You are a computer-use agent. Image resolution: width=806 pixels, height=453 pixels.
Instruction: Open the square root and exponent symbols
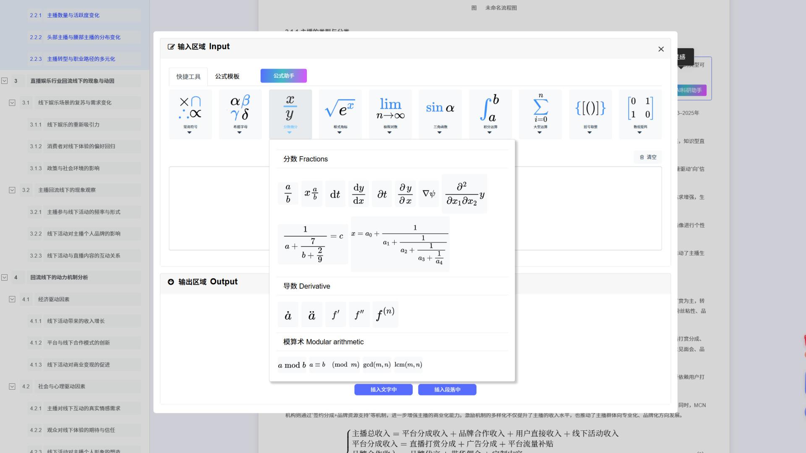340,110
